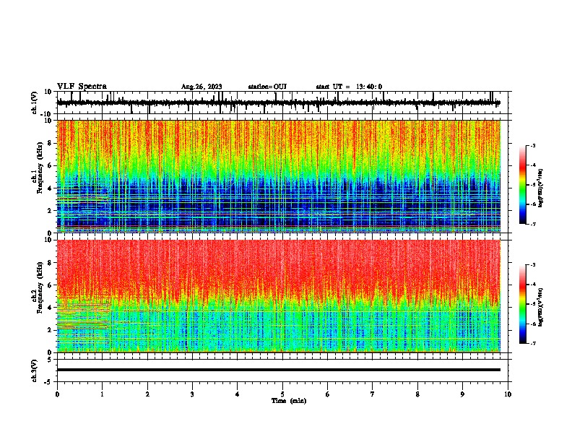
Task: Click the '-7' label on ch.2 color bar
Action: click(x=532, y=344)
